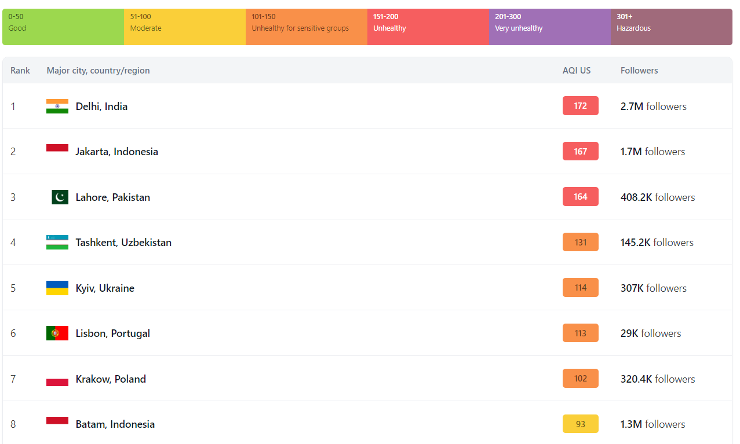This screenshot has width=740, height=444.
Task: Click the India flag icon
Action: pyautogui.click(x=57, y=107)
